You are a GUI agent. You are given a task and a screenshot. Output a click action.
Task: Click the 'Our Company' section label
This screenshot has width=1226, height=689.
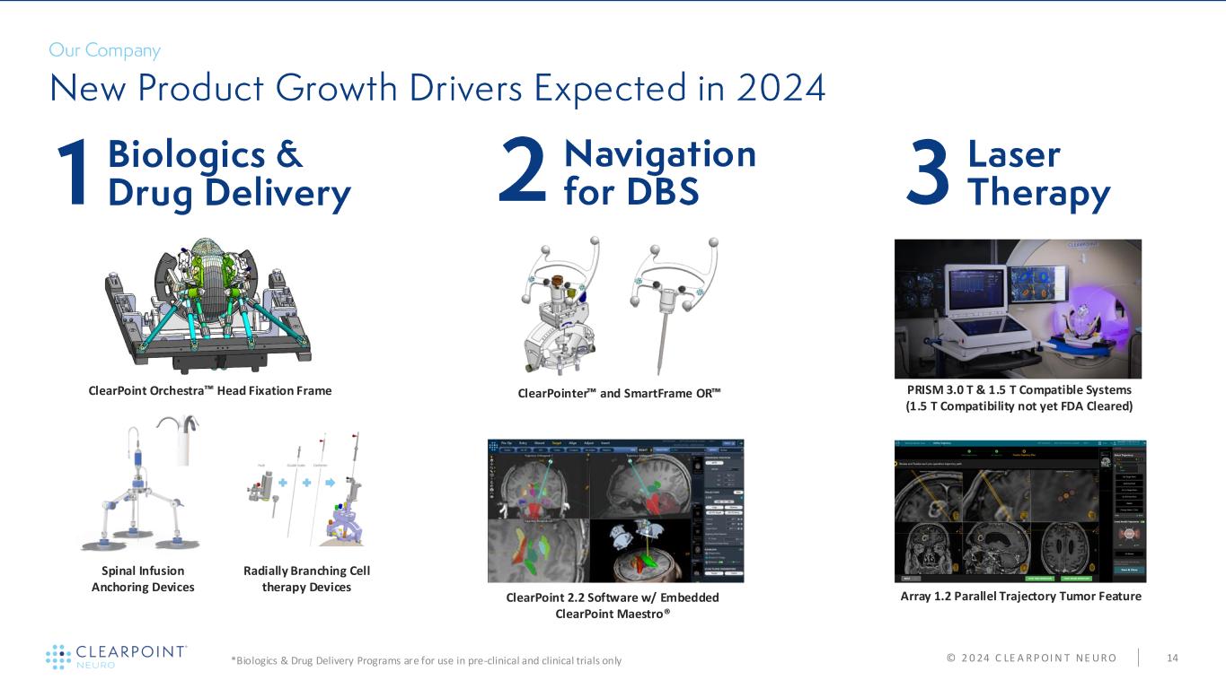coord(104,50)
